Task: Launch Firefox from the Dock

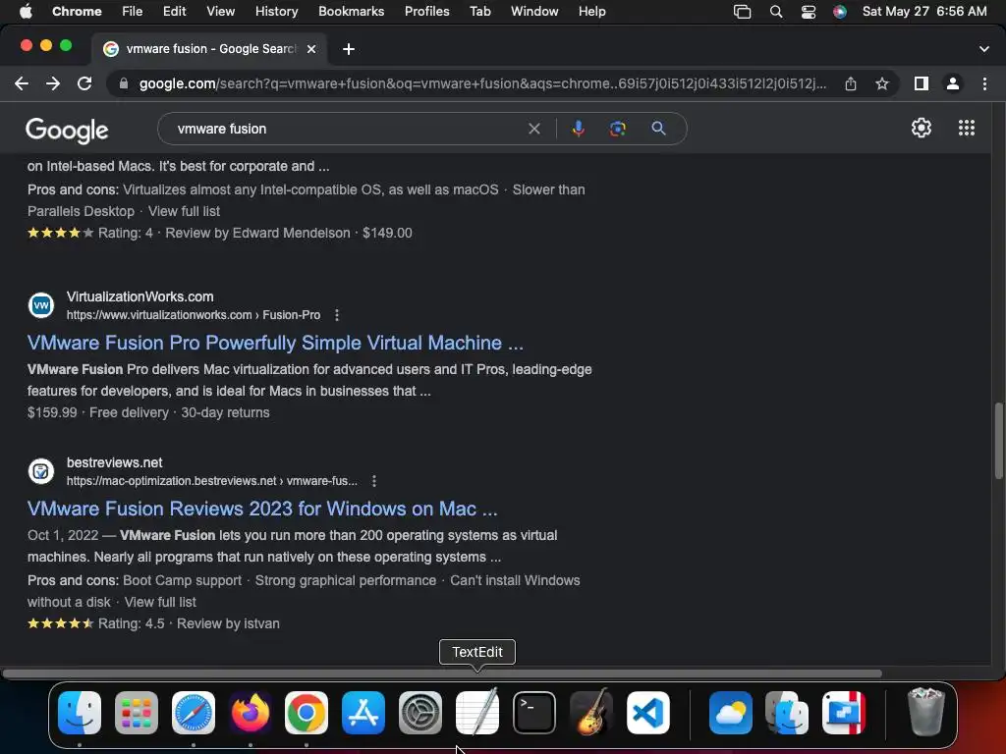Action: (251, 713)
